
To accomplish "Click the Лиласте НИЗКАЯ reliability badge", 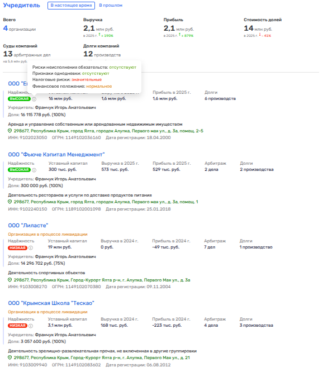I will (17, 247).
